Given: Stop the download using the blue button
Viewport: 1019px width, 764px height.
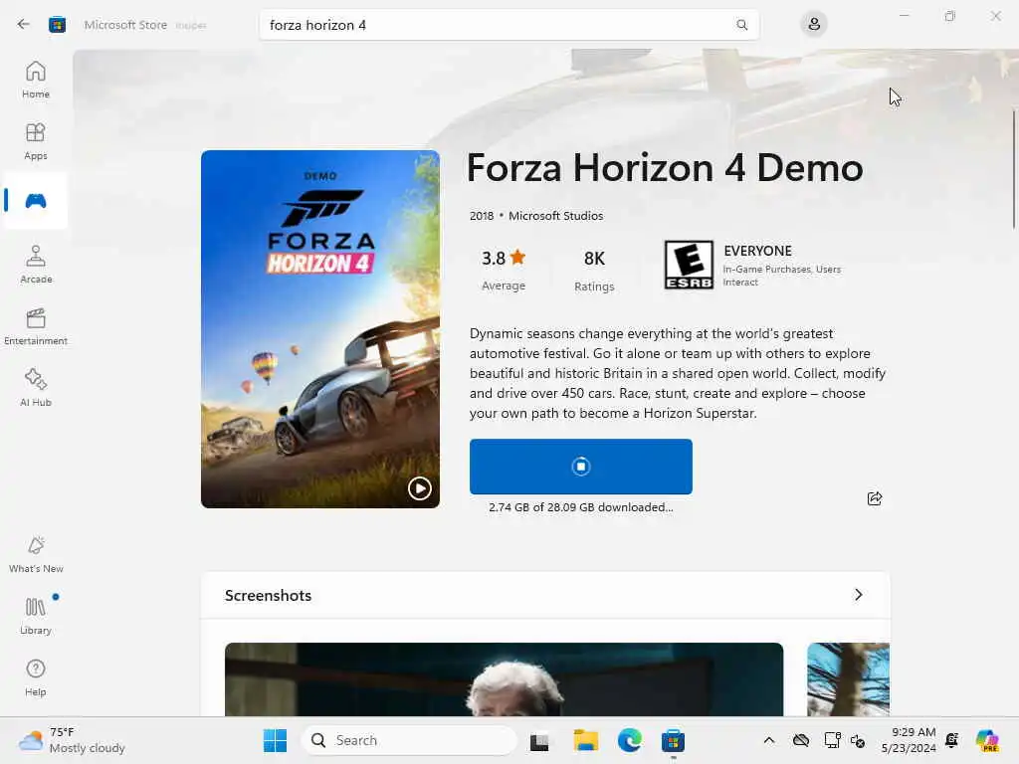Looking at the screenshot, I should 581,467.
